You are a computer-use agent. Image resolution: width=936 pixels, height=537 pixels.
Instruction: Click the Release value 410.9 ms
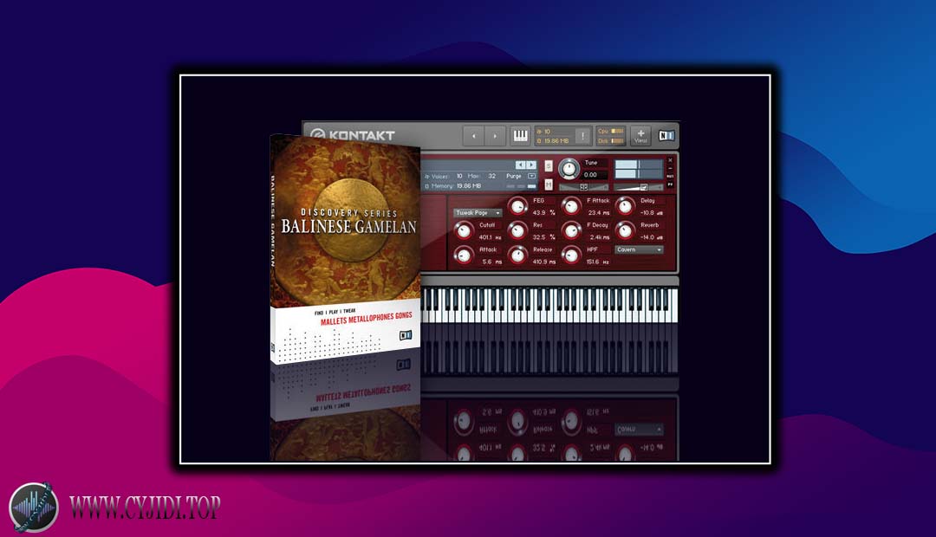pos(543,262)
